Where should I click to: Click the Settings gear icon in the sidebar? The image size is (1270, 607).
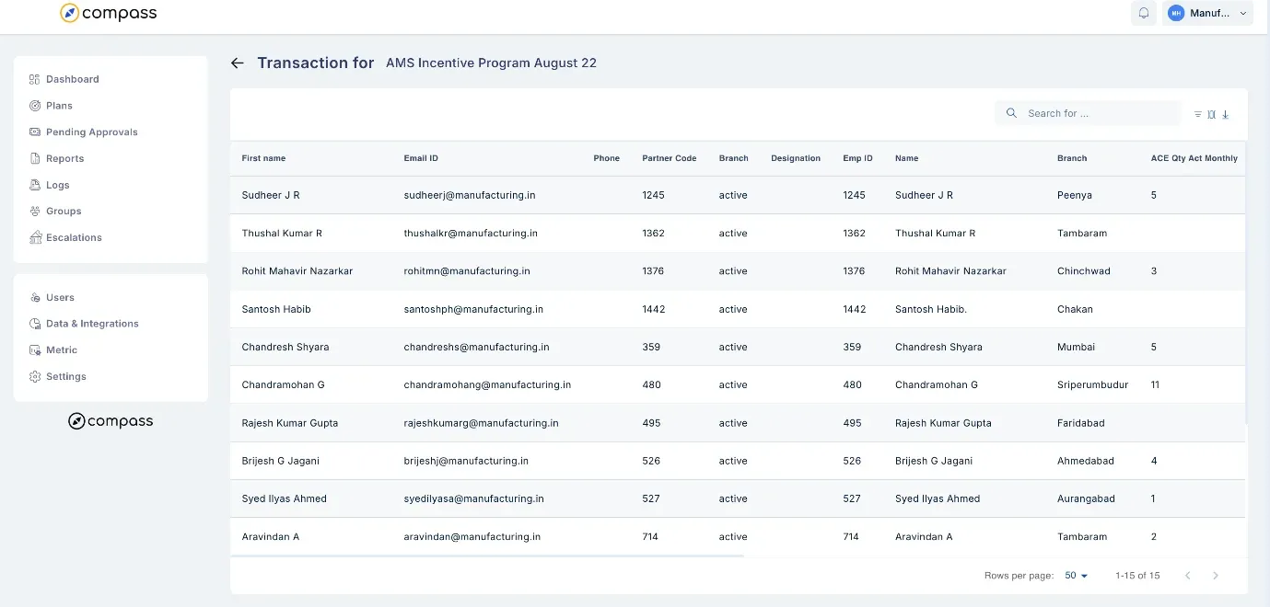pyautogui.click(x=35, y=376)
